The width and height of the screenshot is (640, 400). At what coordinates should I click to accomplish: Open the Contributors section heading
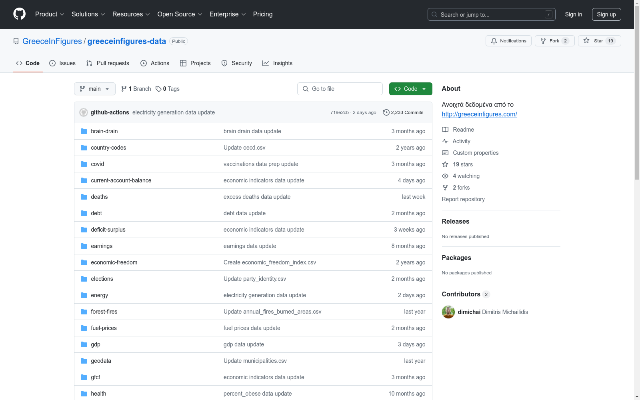pos(466,294)
